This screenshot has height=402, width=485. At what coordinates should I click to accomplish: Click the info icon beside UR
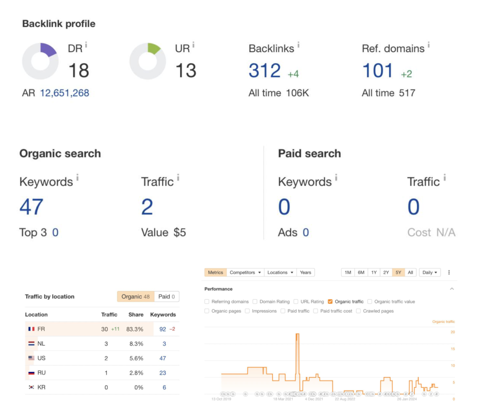pyautogui.click(x=194, y=45)
